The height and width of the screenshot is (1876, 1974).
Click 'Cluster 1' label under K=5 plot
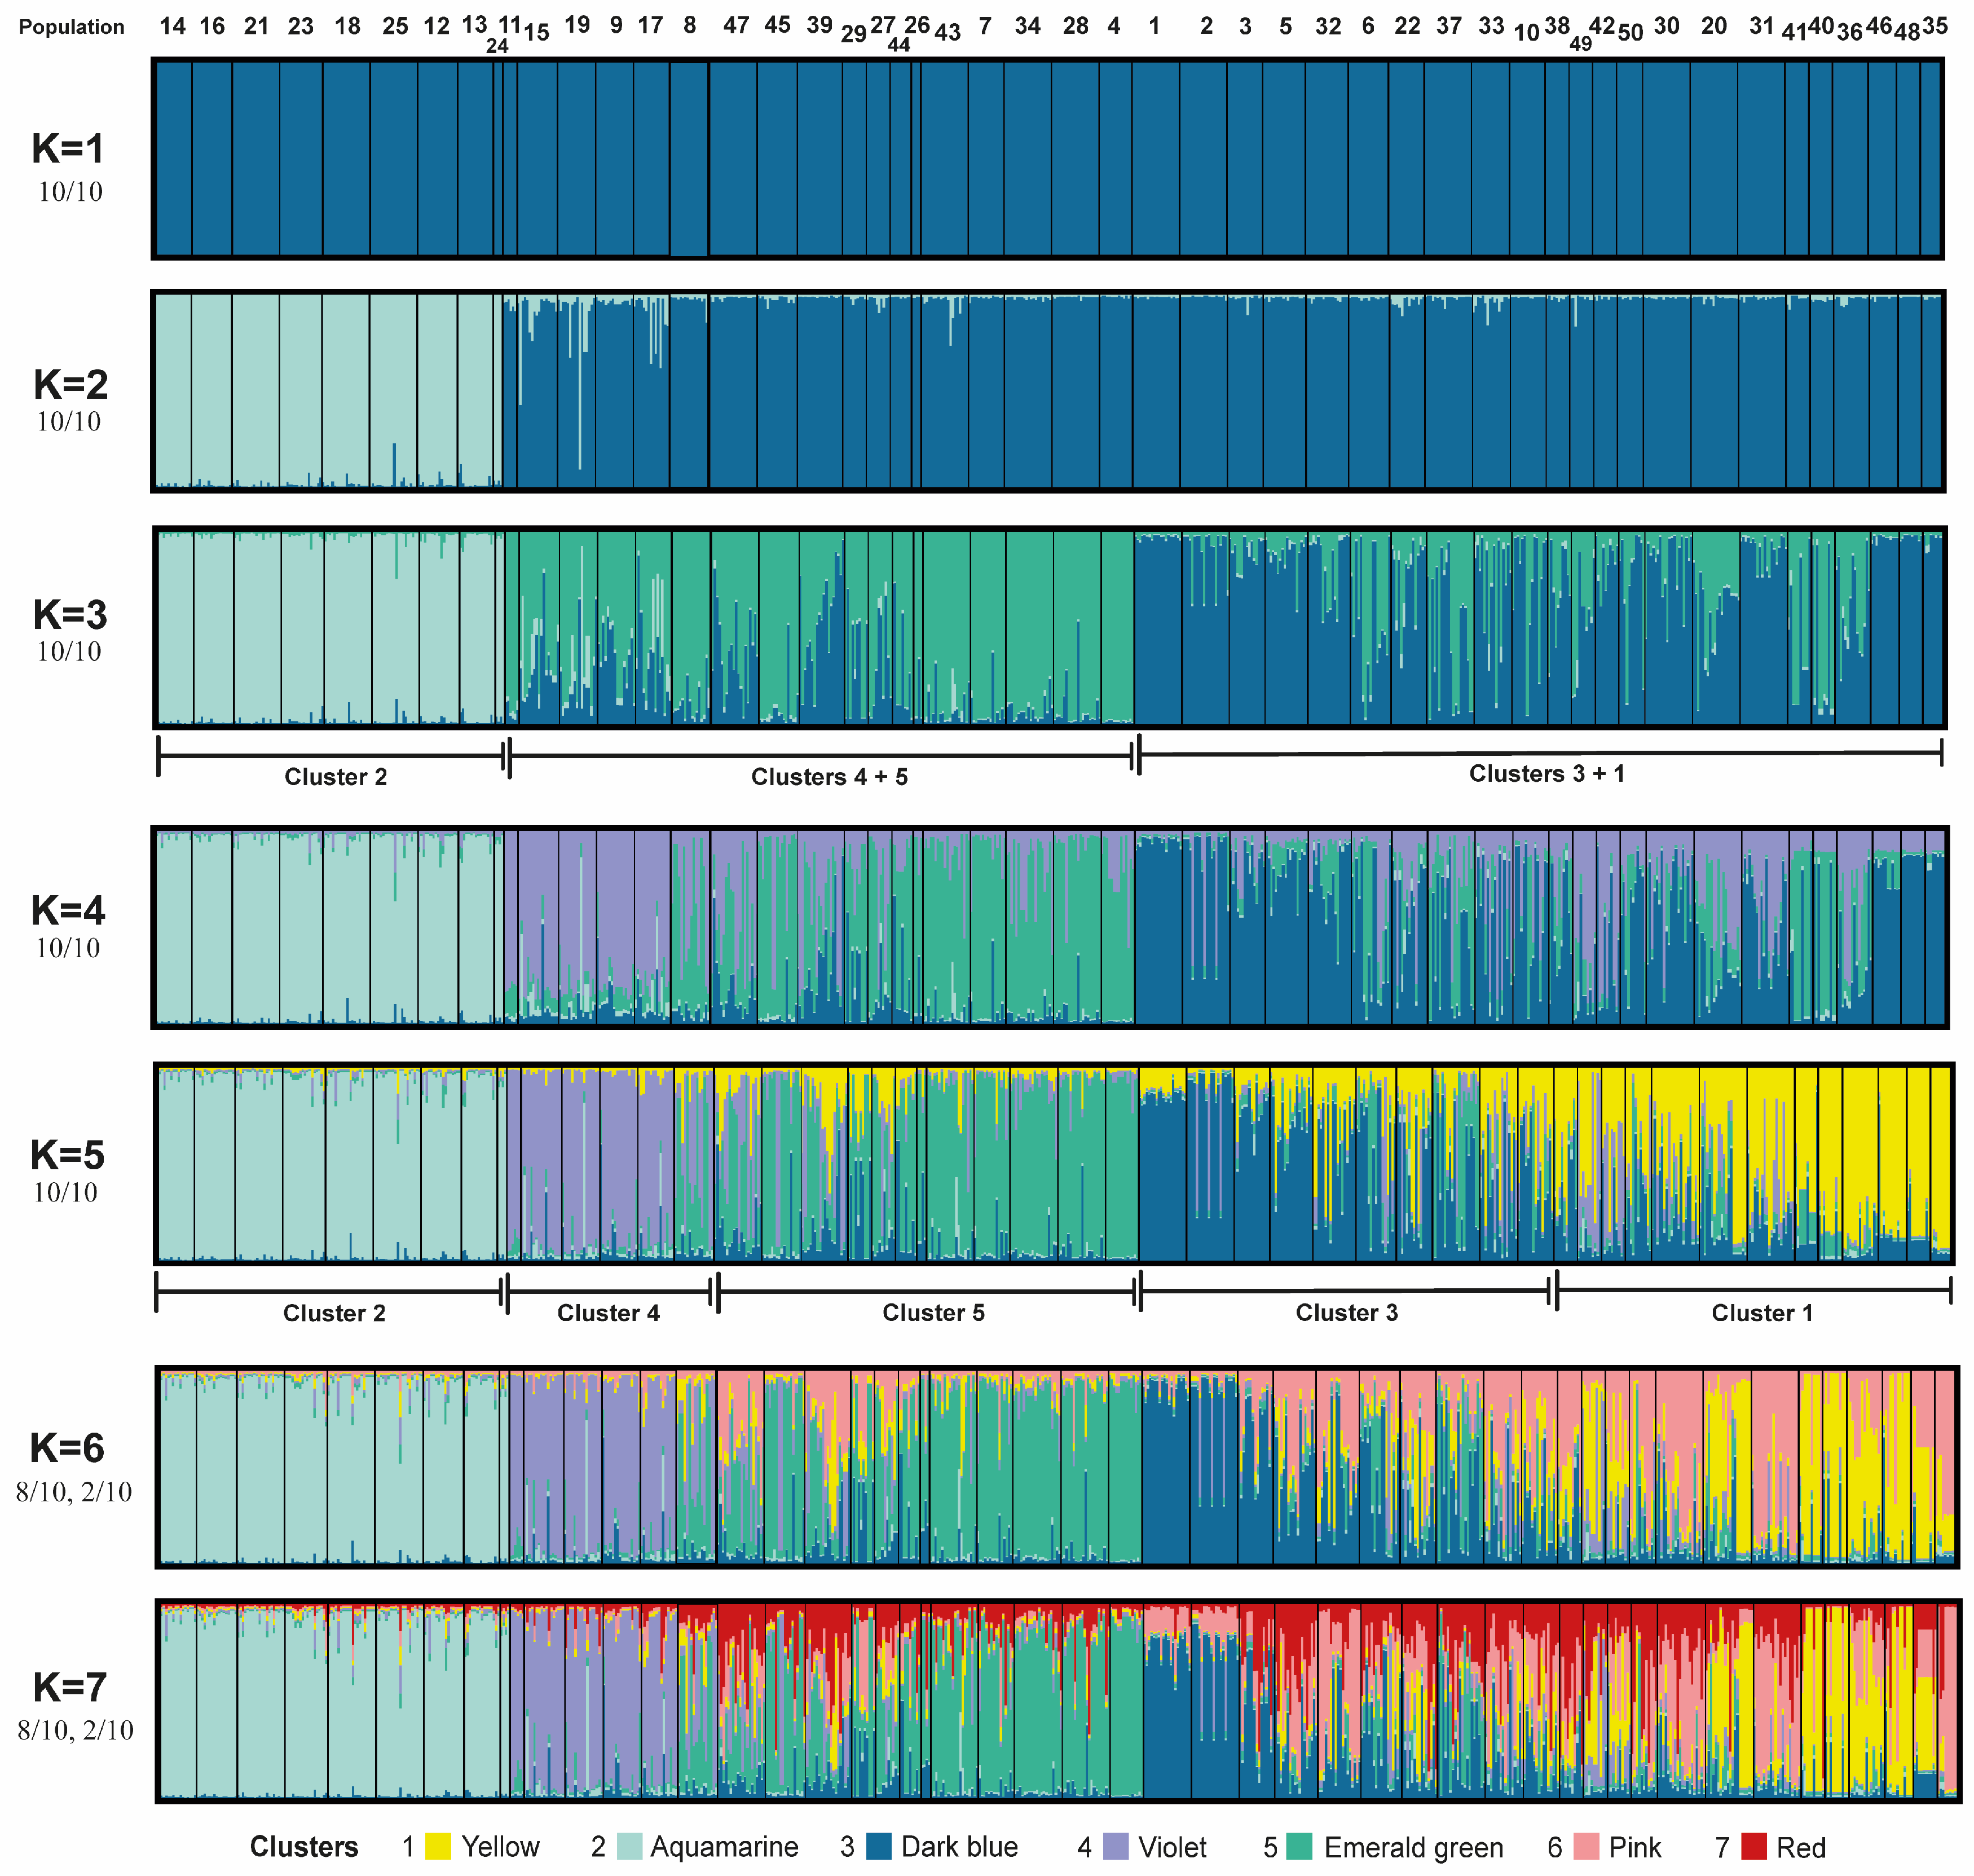(1761, 1313)
